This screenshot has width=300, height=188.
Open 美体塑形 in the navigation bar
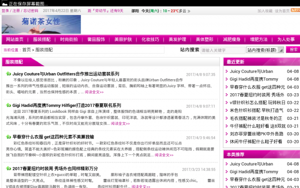click(204, 39)
